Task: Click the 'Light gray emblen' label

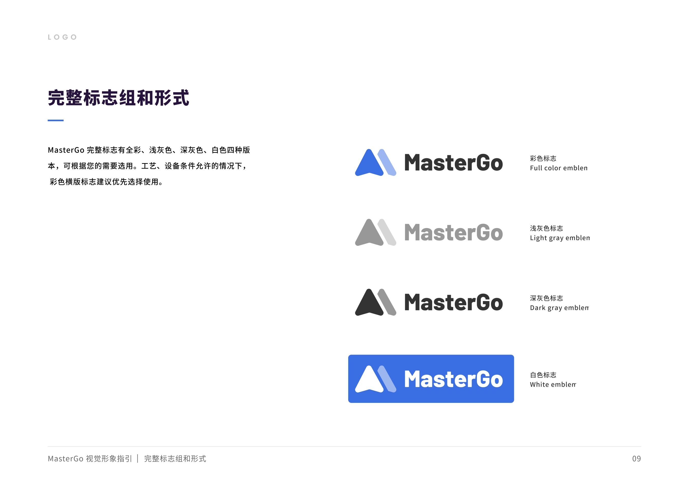Action: [560, 238]
